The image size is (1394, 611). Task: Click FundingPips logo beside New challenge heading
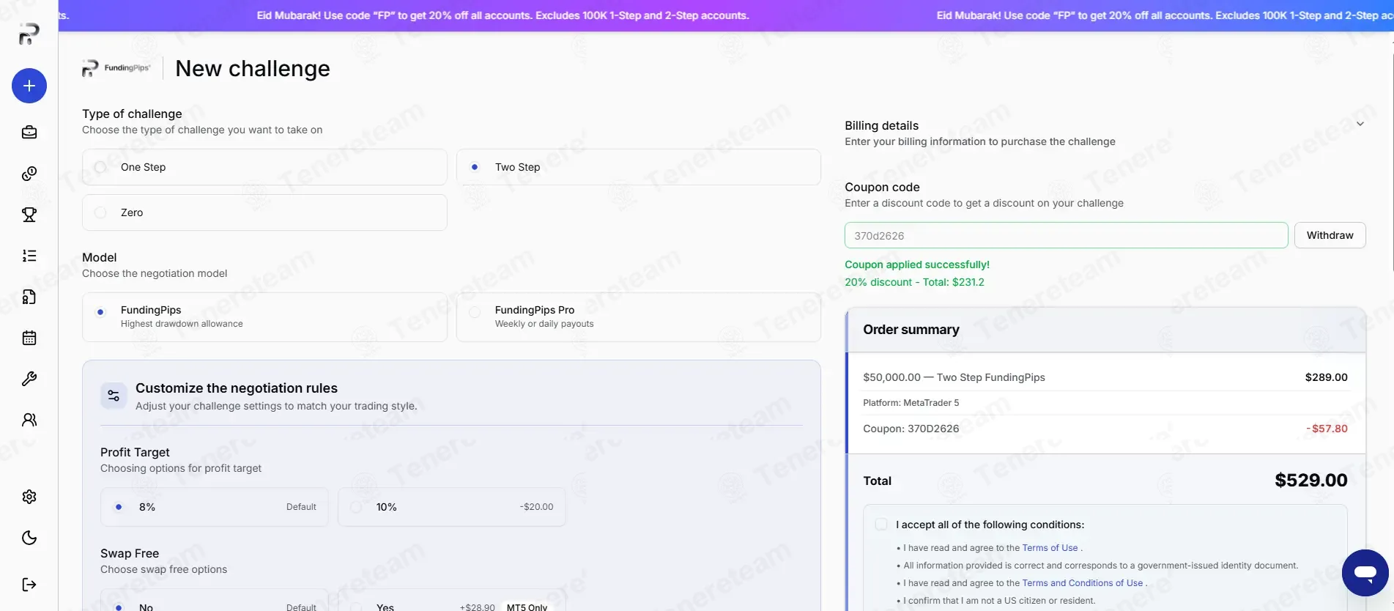[x=116, y=68]
